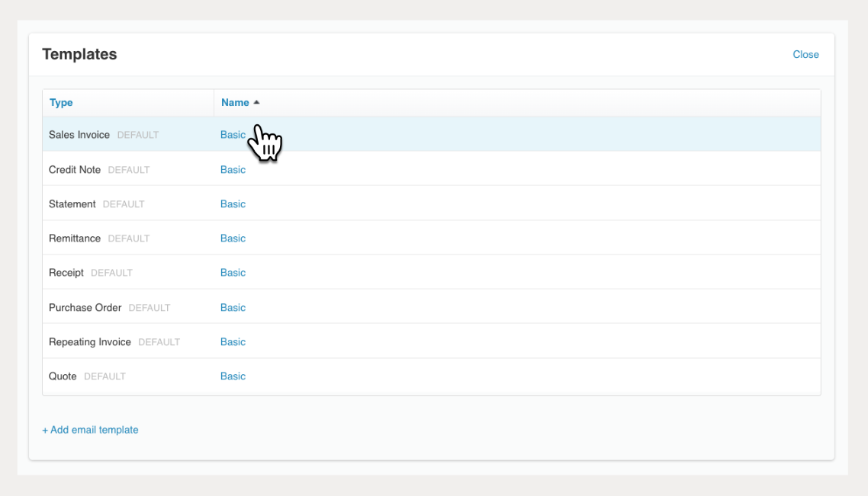Image resolution: width=868 pixels, height=496 pixels.
Task: Select the Sales Invoice type cell
Action: (79, 135)
